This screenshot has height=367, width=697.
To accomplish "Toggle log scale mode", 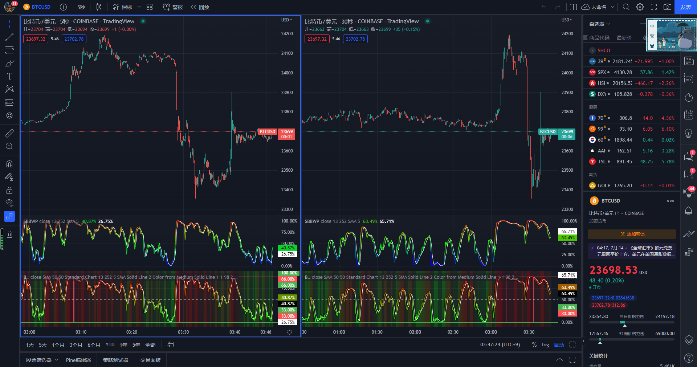I will [545, 344].
